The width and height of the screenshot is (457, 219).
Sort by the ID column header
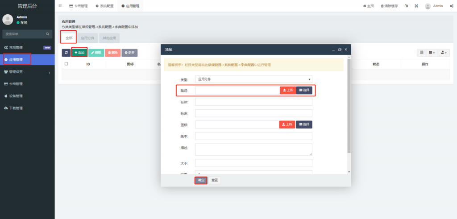coord(88,64)
